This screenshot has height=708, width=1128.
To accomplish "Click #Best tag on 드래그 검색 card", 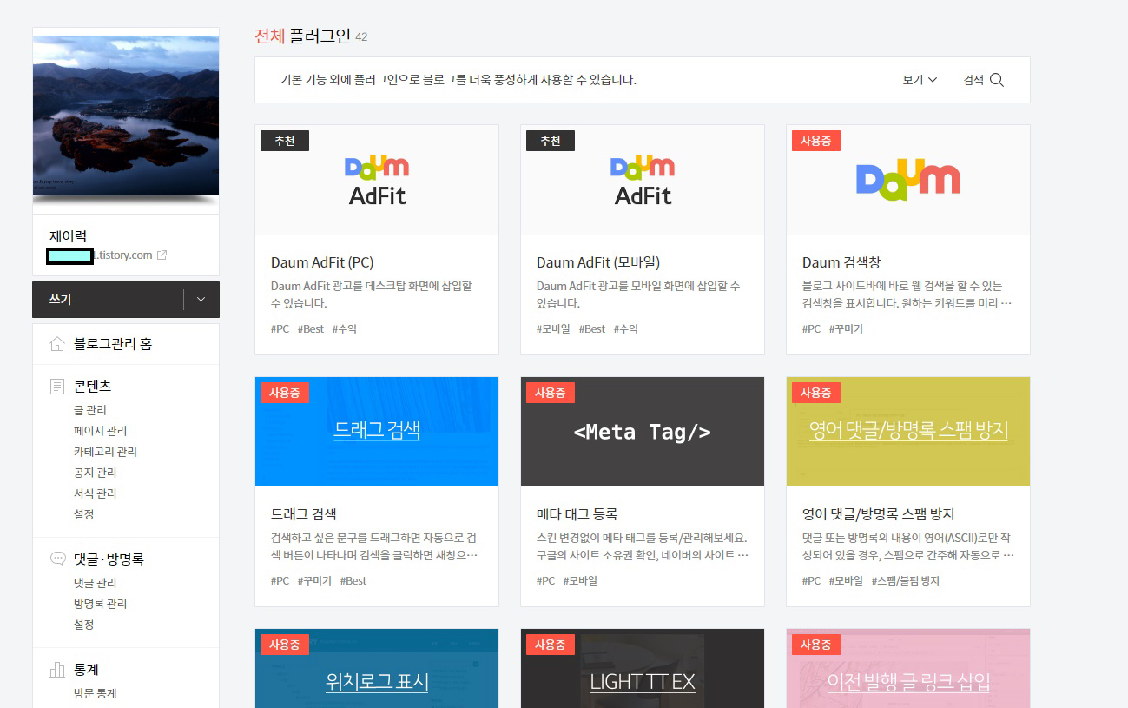I will (353, 581).
